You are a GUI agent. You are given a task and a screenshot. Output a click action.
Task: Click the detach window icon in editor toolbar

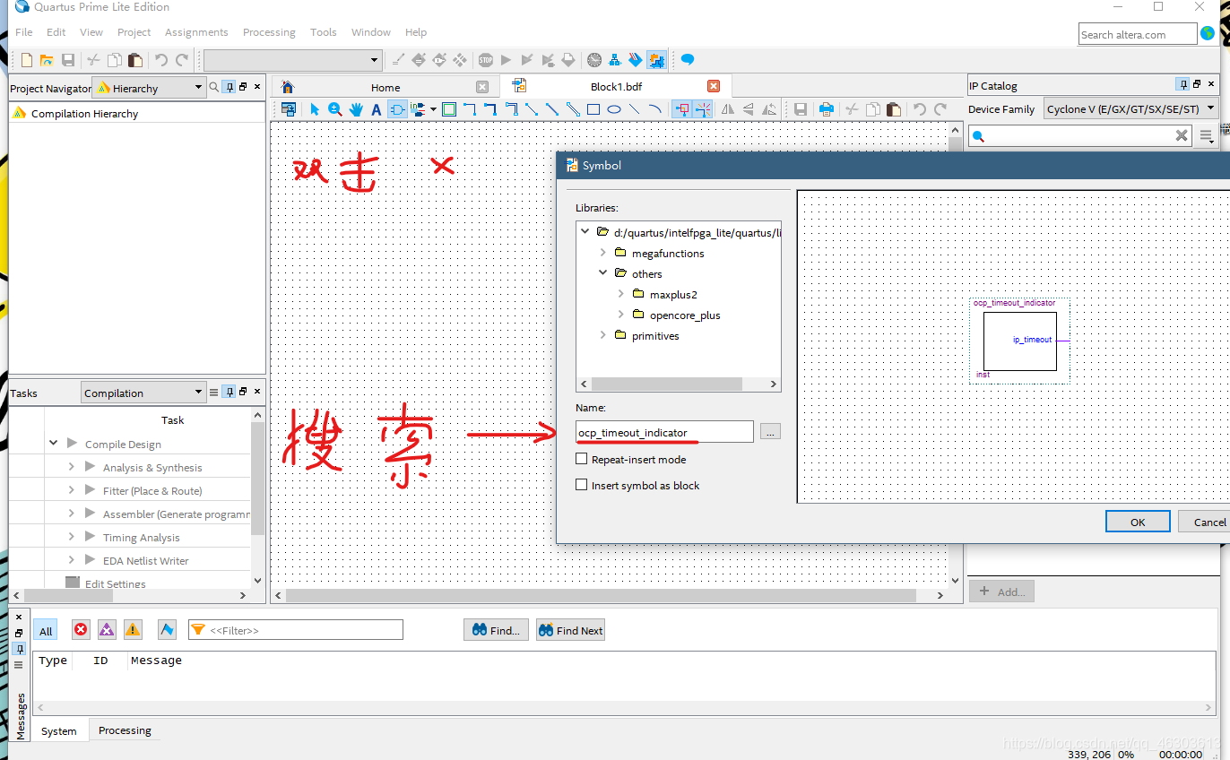pos(290,109)
